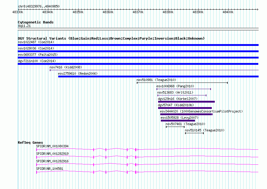Open the esv3693377 (Palta2015) variant

138,58
